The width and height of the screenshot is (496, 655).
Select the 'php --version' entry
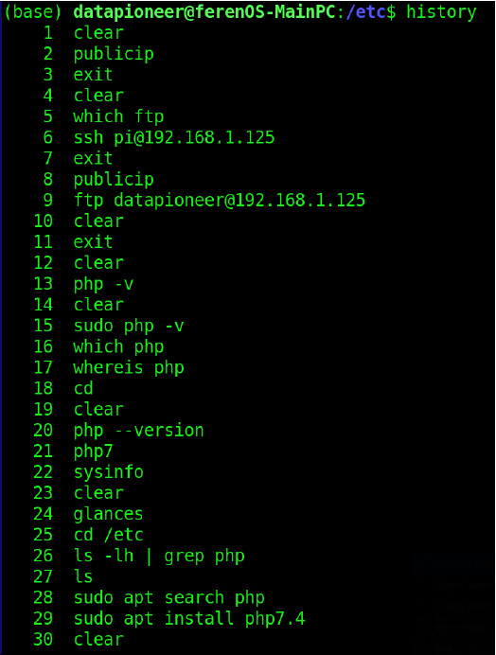click(x=139, y=431)
